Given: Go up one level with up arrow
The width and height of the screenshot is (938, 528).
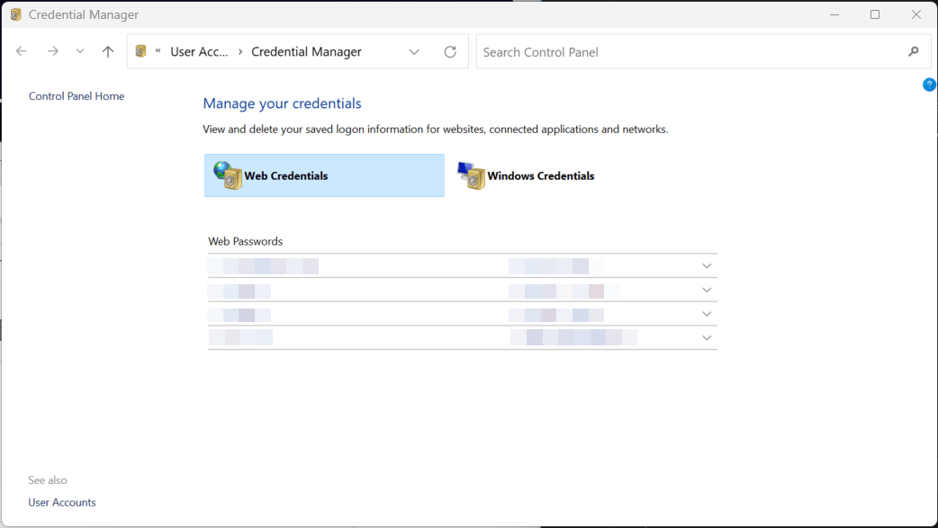Looking at the screenshot, I should (108, 51).
